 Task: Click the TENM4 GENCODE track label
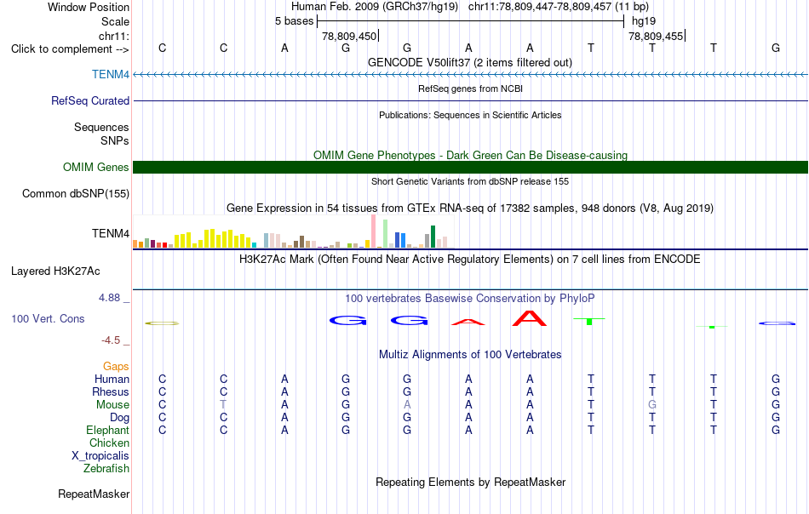(111, 74)
